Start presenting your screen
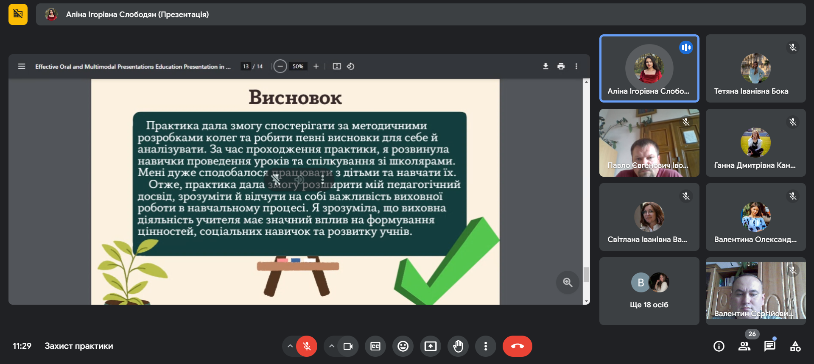This screenshot has height=364, width=814. point(431,346)
